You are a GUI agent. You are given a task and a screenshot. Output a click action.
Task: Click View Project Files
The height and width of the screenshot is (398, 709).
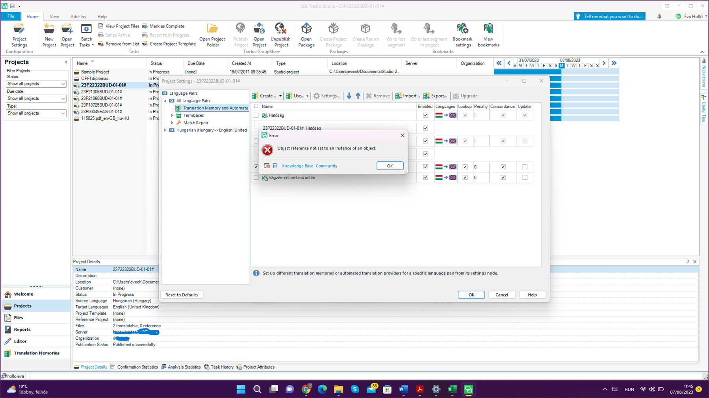(x=119, y=26)
